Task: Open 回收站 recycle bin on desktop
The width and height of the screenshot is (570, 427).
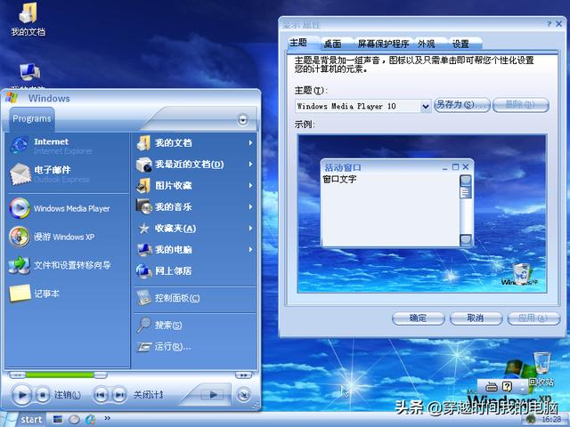Action: click(x=541, y=367)
